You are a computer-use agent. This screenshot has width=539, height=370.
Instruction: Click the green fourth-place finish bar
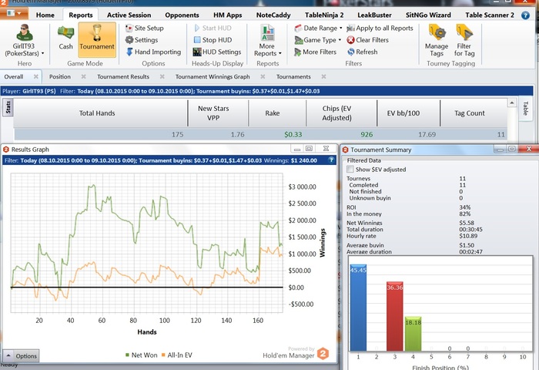pyautogui.click(x=413, y=334)
